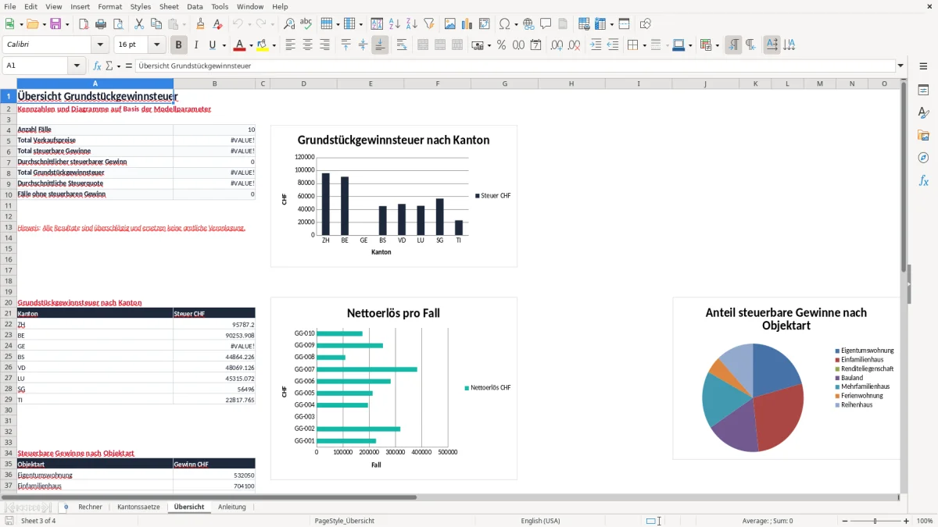Click the Increase Indent icon
The width and height of the screenshot is (938, 527).
596,45
